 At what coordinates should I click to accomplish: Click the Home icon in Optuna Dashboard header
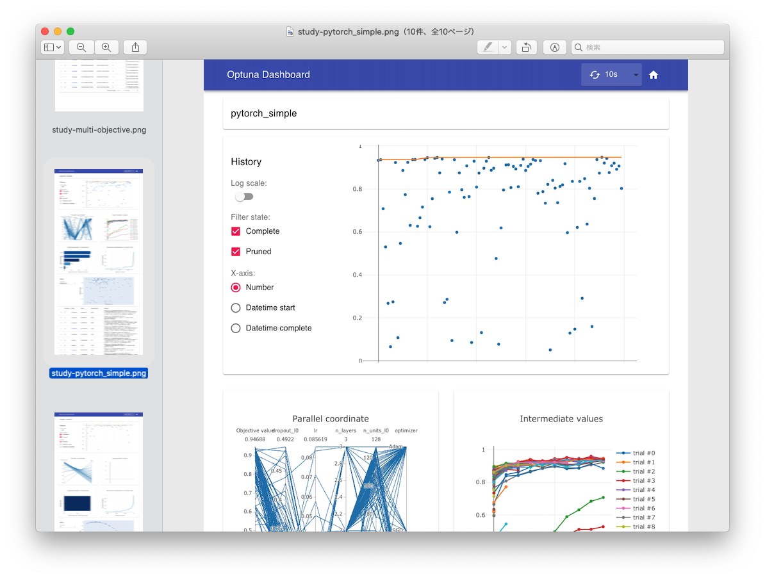(654, 75)
